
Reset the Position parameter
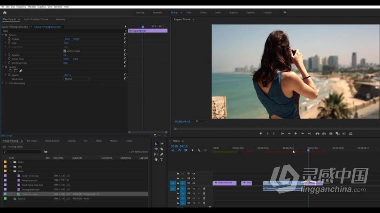(x=125, y=39)
